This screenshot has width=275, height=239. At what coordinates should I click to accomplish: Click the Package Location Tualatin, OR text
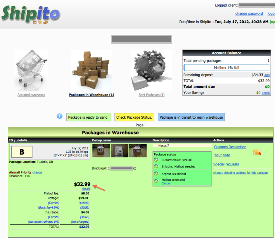click(31, 162)
